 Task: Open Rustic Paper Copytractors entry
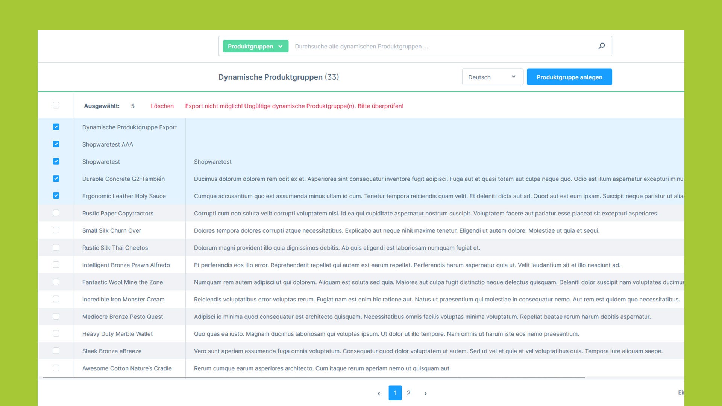(118, 214)
